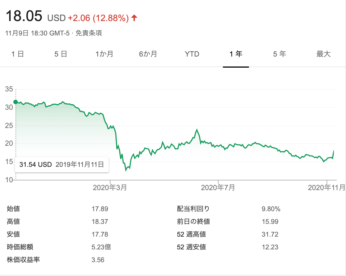This screenshot has width=346, height=276.
Task: Click the 配当利回り value 9.80%
Action: [271, 209]
